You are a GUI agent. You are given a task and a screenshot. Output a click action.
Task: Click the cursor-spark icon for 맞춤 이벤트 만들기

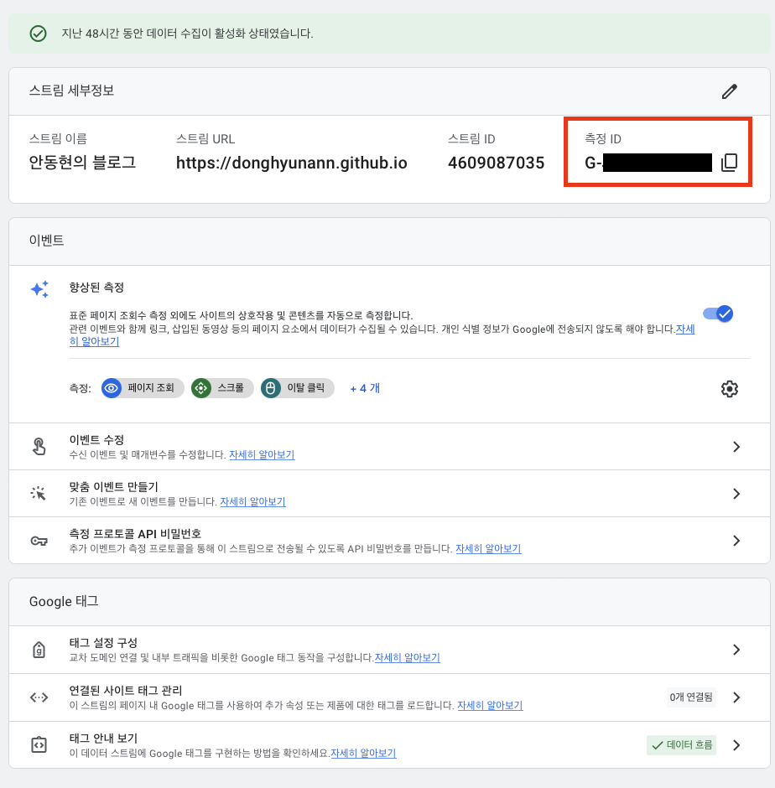39,493
